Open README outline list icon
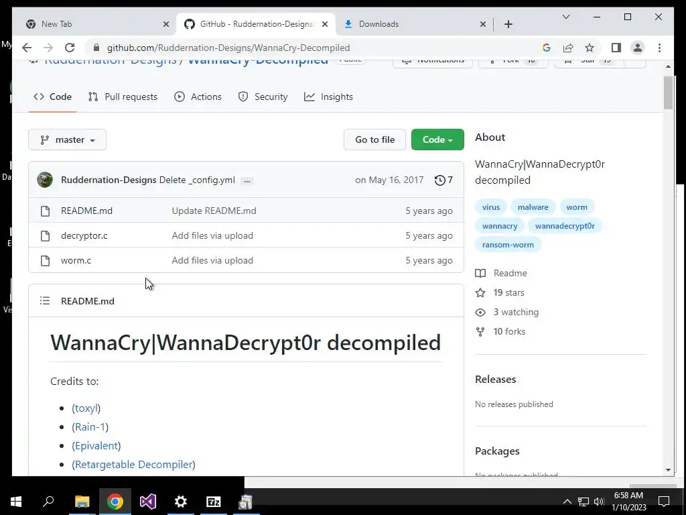Viewport: 686px width, 515px height. coord(45,301)
